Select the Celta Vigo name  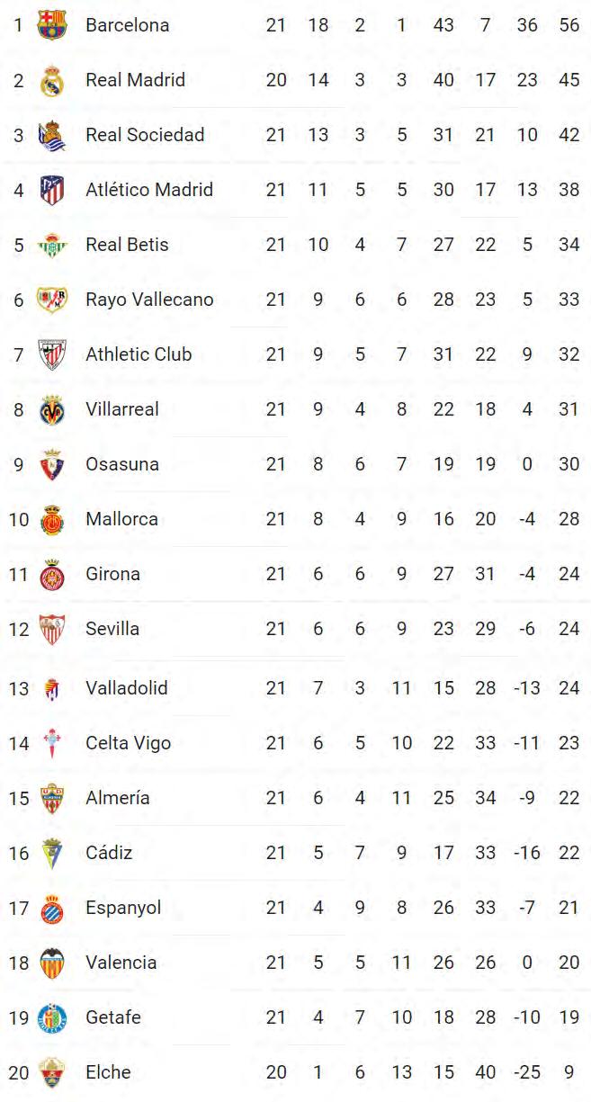coord(128,743)
